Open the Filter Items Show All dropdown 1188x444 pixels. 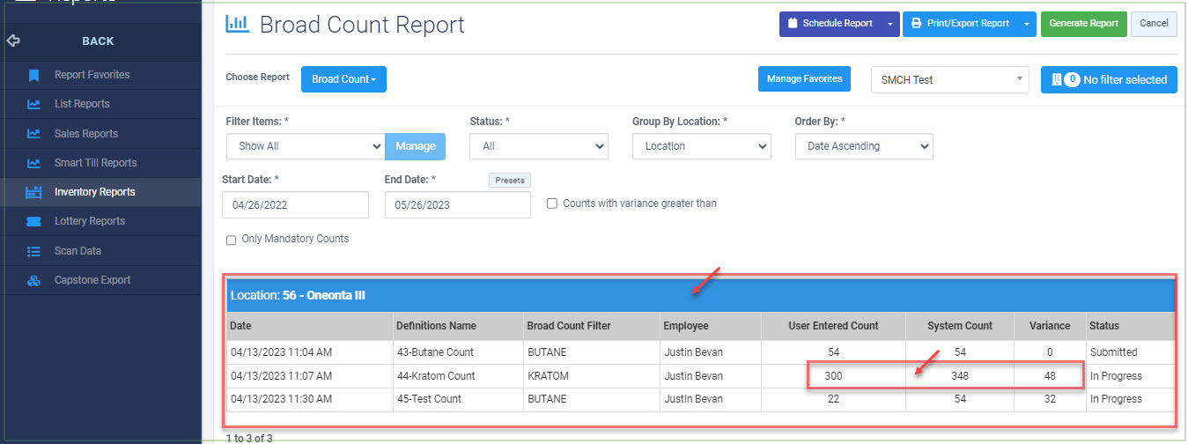click(304, 146)
